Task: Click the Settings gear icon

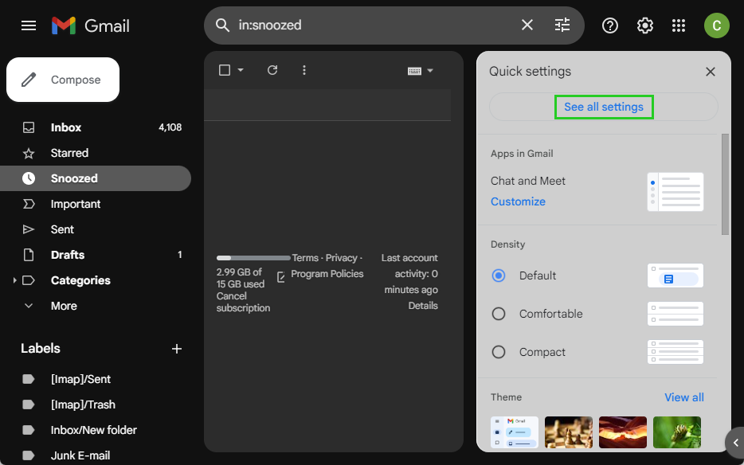Action: 645,25
